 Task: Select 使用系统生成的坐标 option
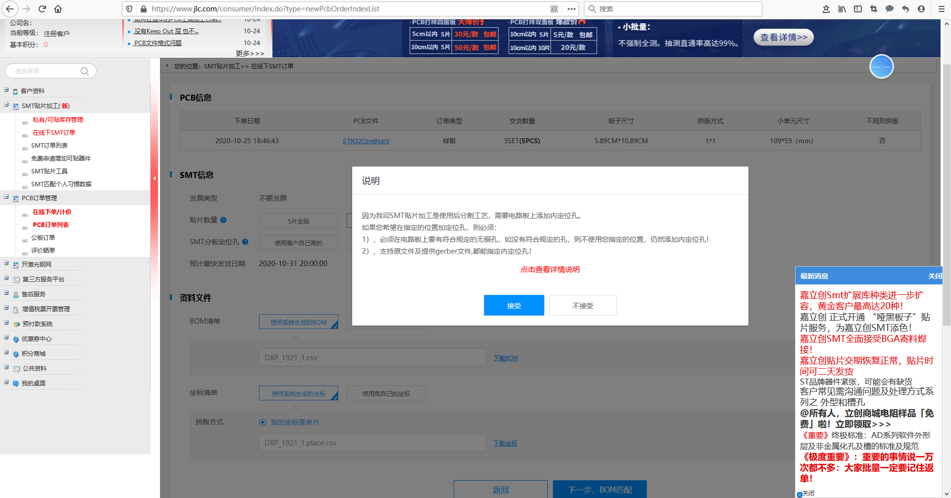point(298,393)
